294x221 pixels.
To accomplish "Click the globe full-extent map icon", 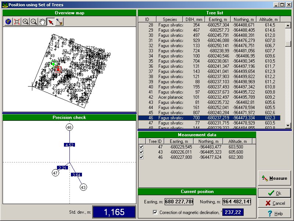I will tap(8, 22).
